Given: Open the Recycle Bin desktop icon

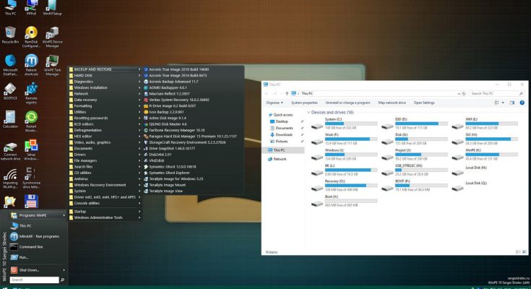Looking at the screenshot, I should pos(10,35).
